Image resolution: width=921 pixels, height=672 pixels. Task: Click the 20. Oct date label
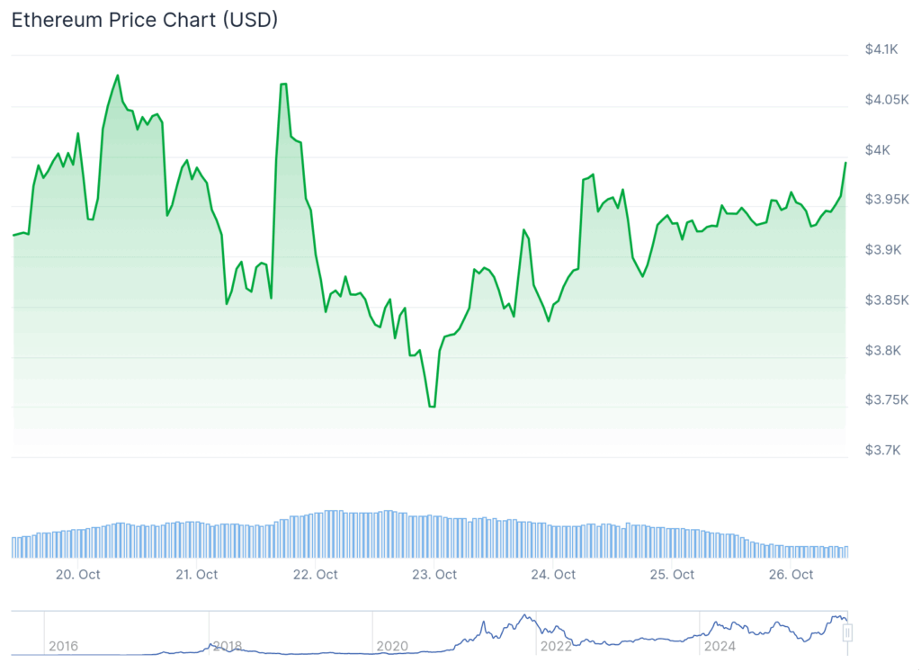[x=78, y=575]
